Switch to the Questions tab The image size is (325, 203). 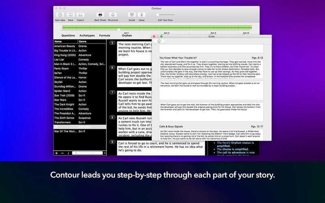click(68, 35)
